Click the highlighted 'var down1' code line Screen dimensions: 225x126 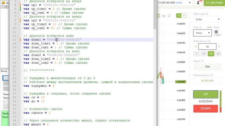(x=52, y=40)
